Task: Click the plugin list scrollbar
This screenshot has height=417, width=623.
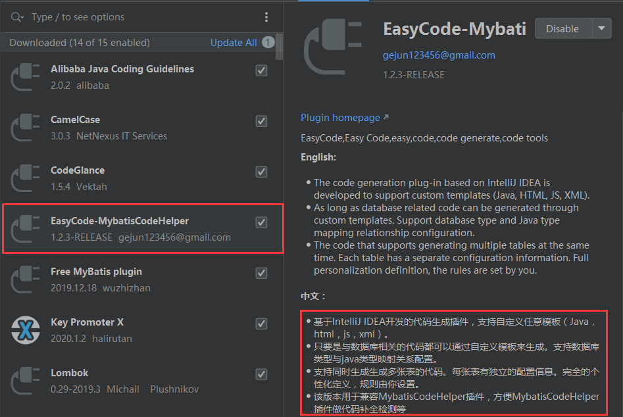Action: coord(280,47)
